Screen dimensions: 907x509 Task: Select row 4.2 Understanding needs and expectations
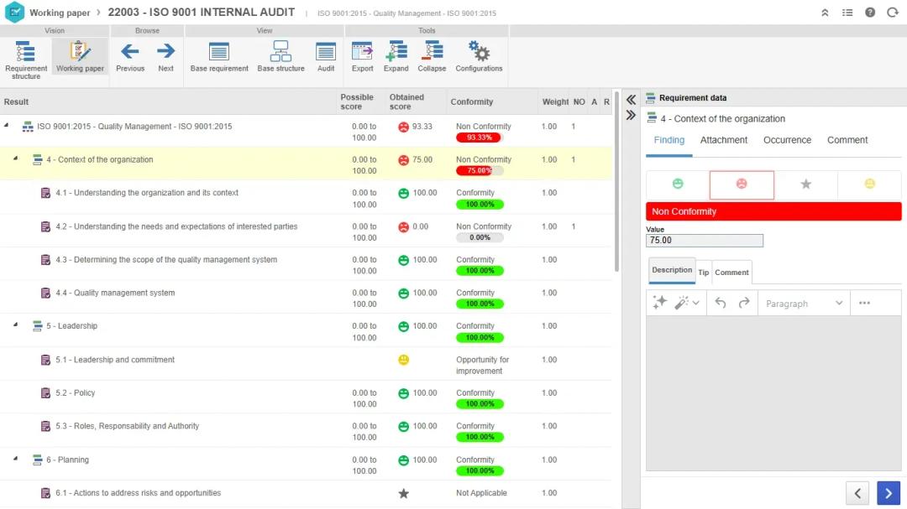click(176, 226)
